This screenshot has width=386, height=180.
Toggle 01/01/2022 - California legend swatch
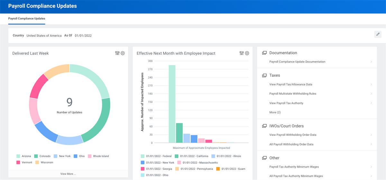pos(177,156)
